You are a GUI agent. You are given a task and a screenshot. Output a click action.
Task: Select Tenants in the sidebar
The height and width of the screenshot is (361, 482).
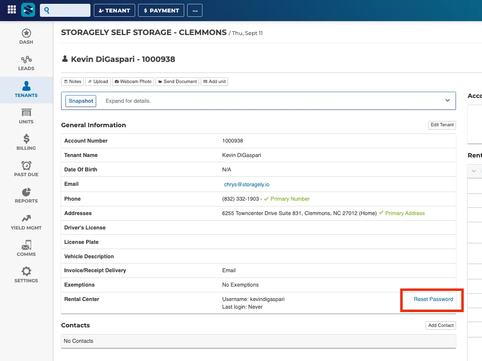click(26, 90)
